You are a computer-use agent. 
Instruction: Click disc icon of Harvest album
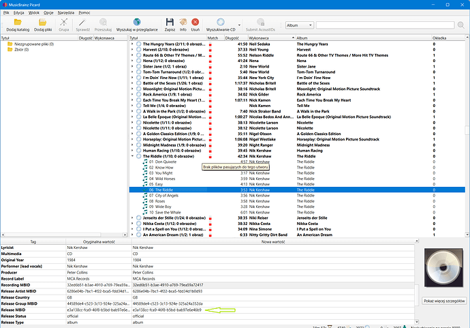(139, 50)
